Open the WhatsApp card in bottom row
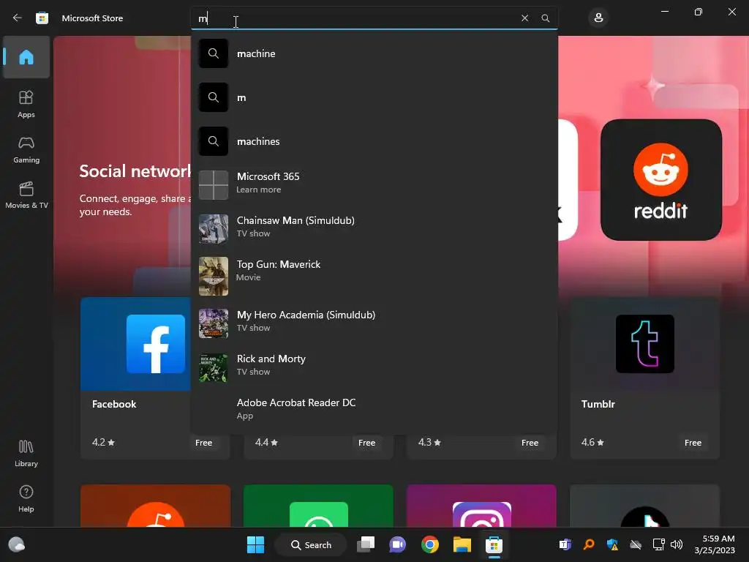749x562 pixels. point(319,506)
